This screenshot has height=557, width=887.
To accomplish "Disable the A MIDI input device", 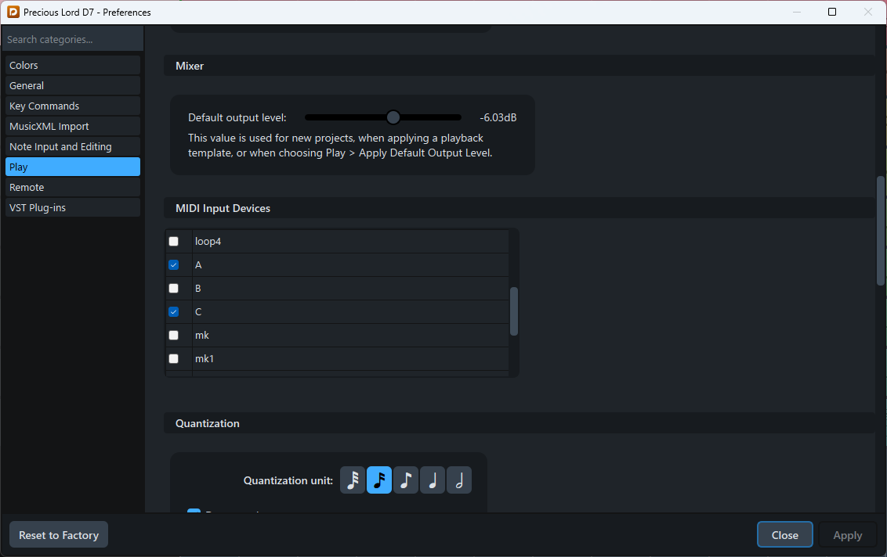I will [173, 264].
